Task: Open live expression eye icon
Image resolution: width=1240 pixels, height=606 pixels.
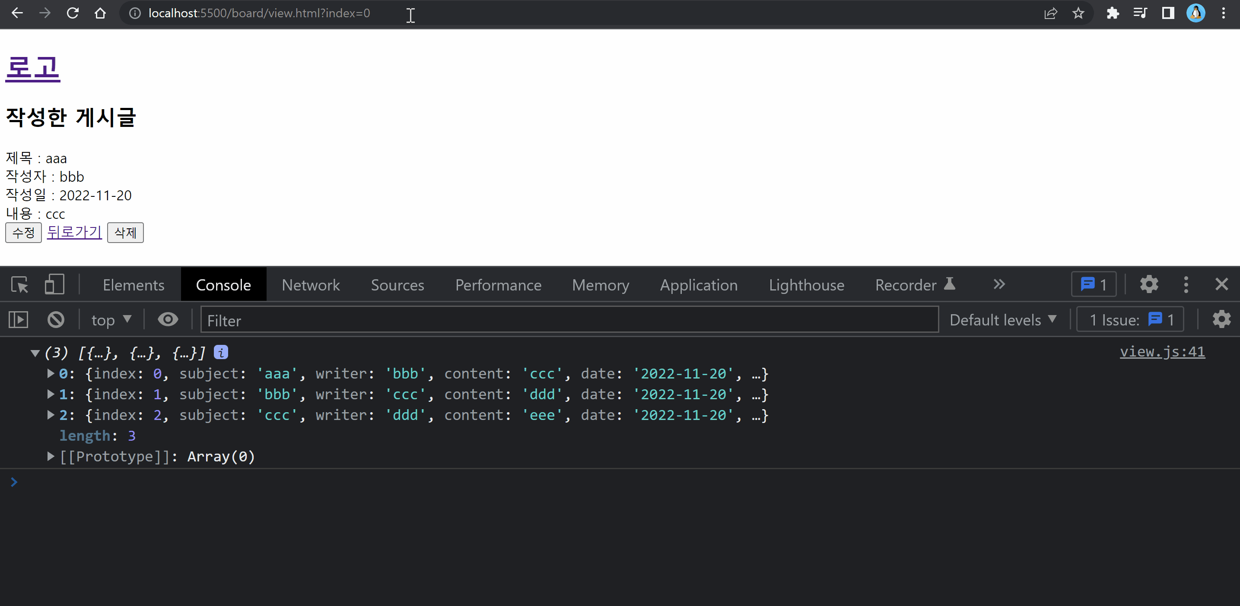Action: [168, 320]
